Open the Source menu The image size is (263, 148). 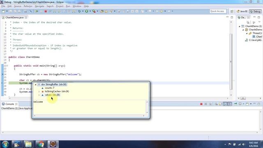point(18,6)
